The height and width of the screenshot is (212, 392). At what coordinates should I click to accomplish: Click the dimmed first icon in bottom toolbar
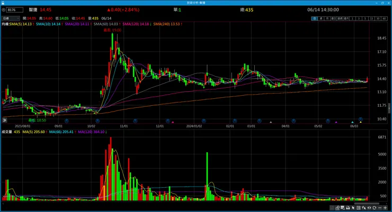click(x=332, y=208)
